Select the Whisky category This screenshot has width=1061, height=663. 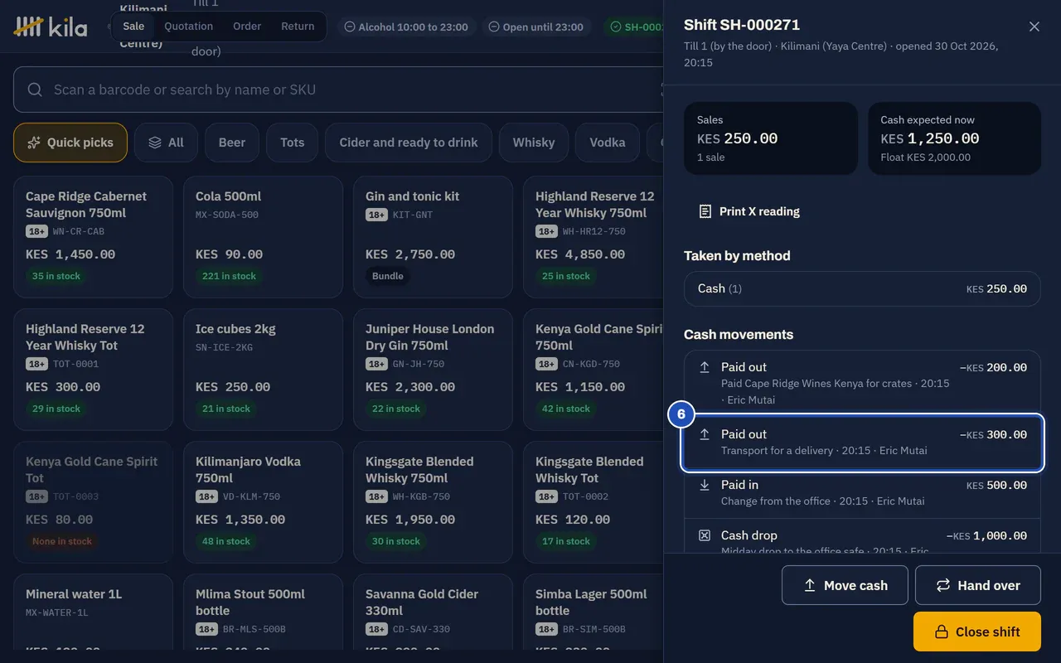[534, 143]
